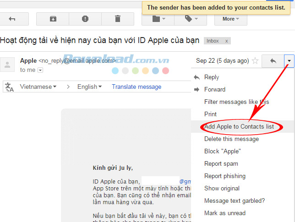The width and height of the screenshot is (295, 222).
Task: Delete the email with the trash icon
Action: (x=118, y=19)
